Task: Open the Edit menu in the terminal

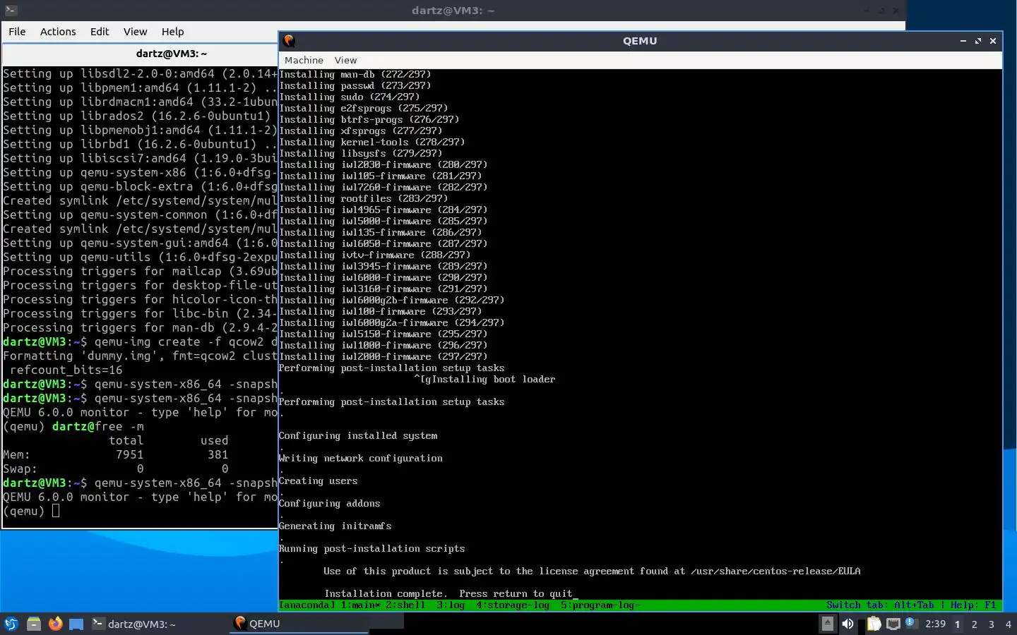Action: pyautogui.click(x=100, y=32)
